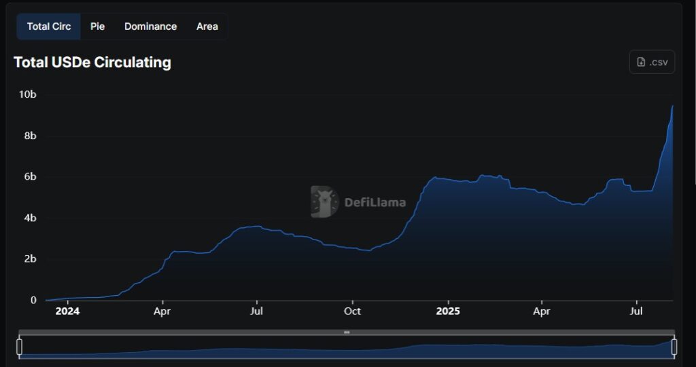Screen dimensions: 696x367
Task: Click the Oct x-axis label
Action: point(353,311)
